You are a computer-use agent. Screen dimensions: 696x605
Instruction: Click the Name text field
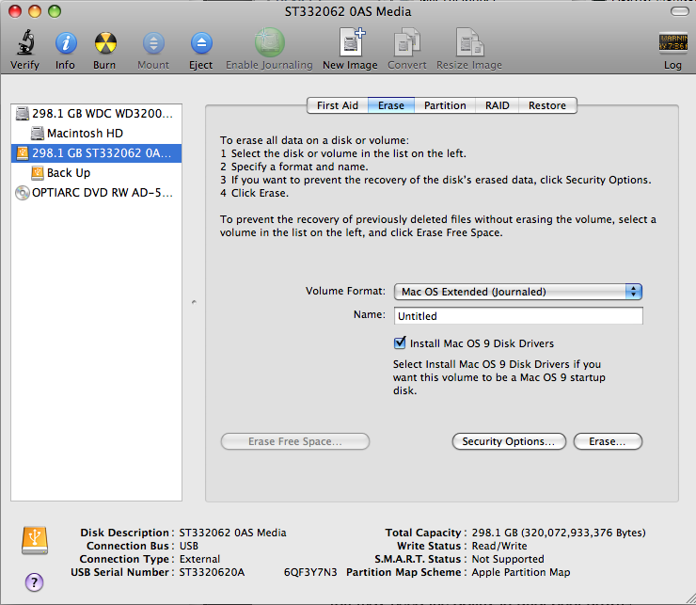[518, 316]
